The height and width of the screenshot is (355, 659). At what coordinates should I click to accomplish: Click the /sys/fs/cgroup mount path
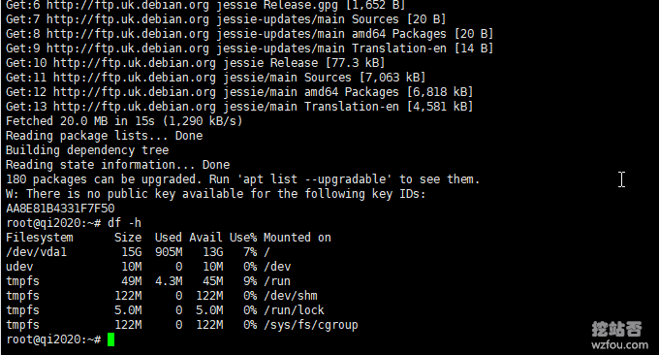[310, 325]
